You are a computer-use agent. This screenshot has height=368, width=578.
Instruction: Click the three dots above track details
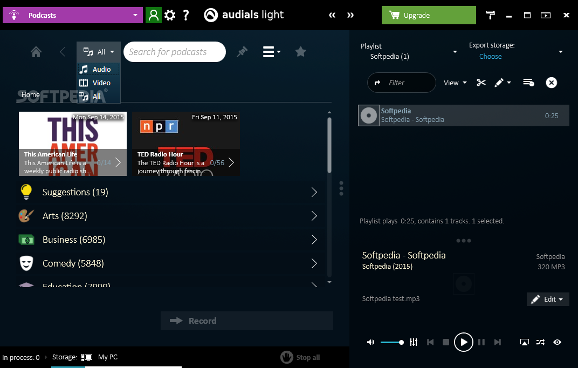[463, 241]
